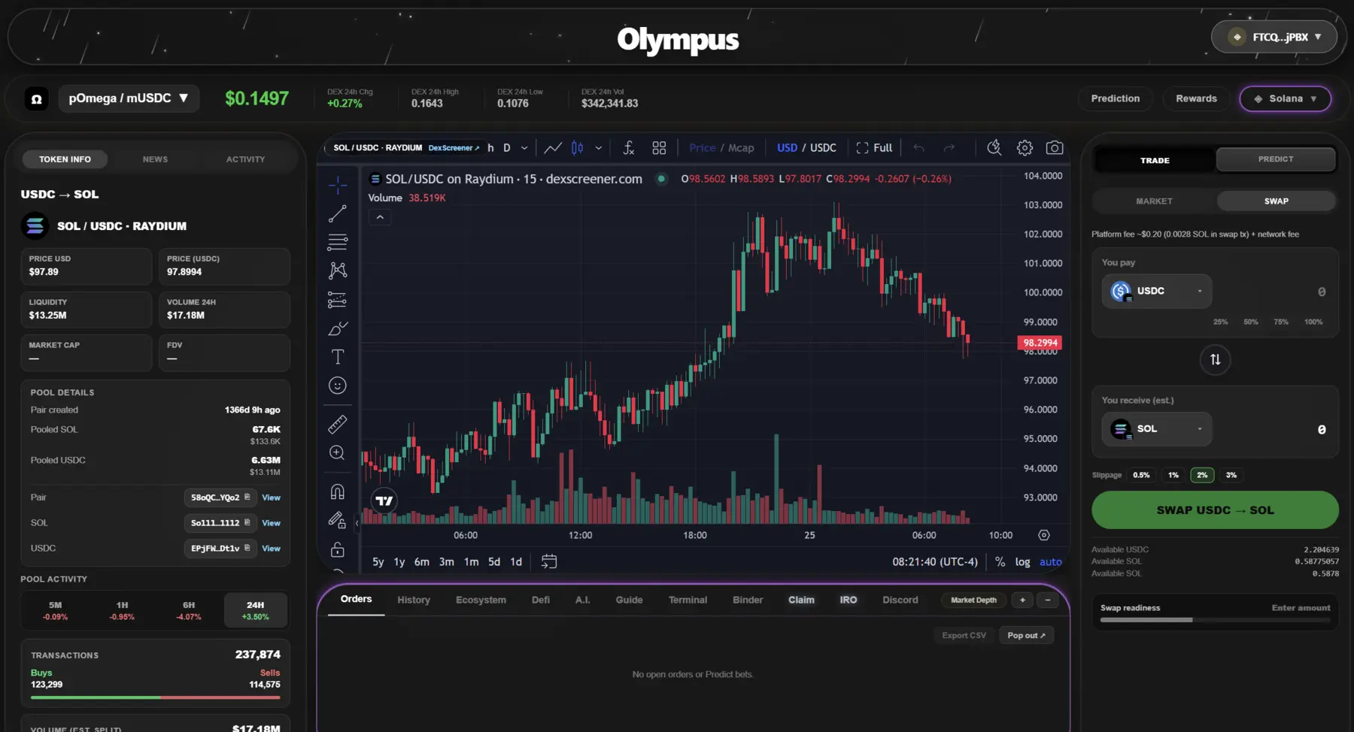This screenshot has height=732, width=1354.
Task: Set slippage to 3%
Action: [1231, 475]
